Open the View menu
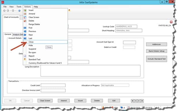The height and width of the screenshot is (111, 178). [x=12, y=7]
